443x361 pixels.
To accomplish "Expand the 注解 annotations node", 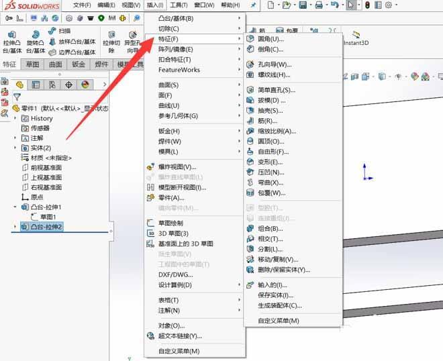I will [x=15, y=138].
